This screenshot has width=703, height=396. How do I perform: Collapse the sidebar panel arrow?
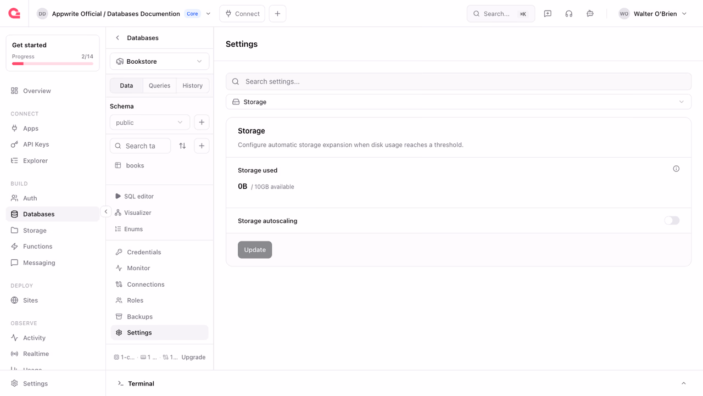(x=106, y=211)
